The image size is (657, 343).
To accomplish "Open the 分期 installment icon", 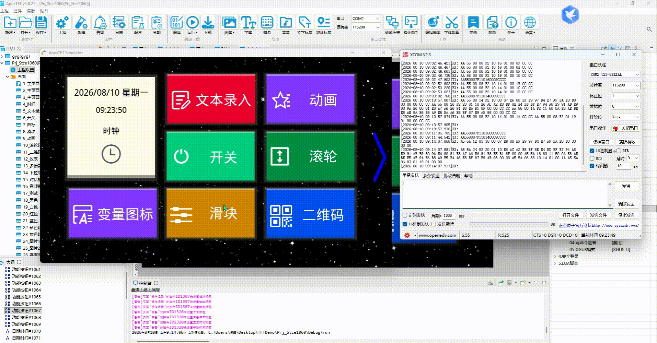I will coord(157,23).
